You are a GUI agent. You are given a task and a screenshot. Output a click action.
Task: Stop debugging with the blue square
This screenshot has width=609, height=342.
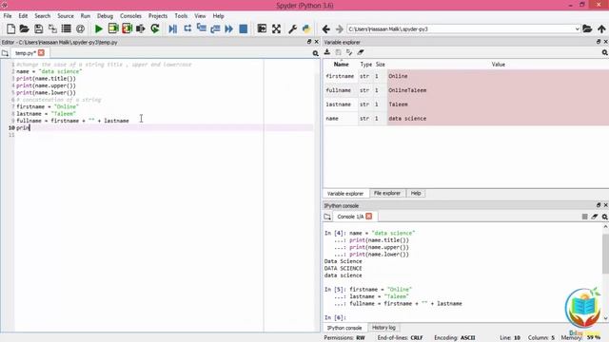click(244, 28)
